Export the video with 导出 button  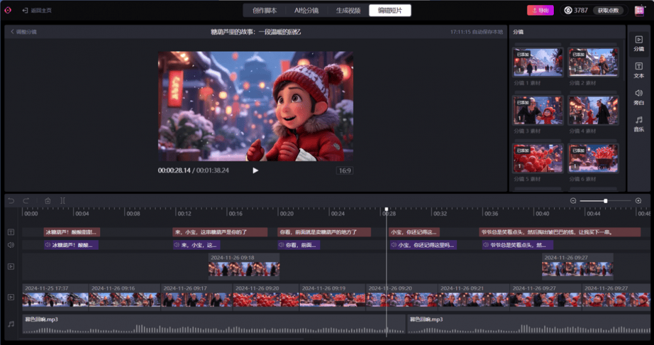(x=540, y=10)
